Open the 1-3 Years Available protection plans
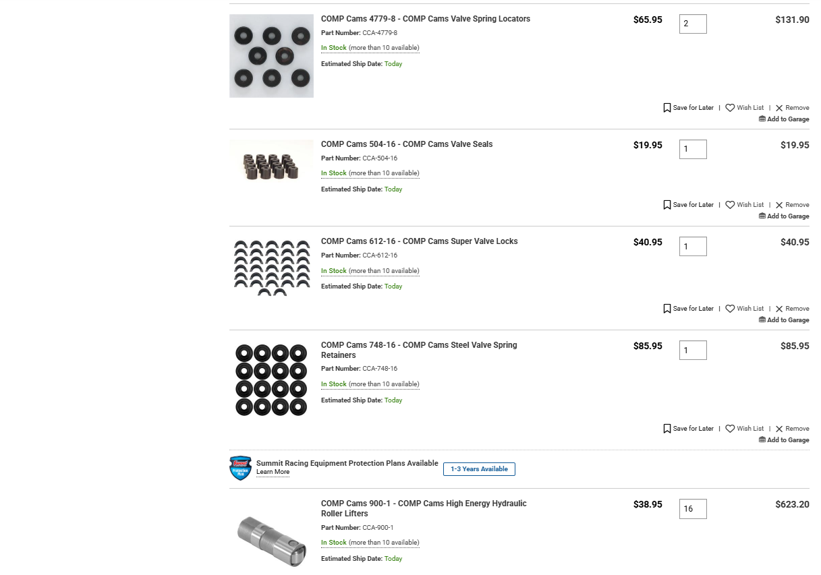821x575 pixels. pos(479,469)
